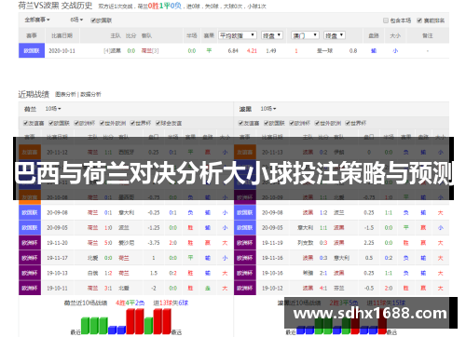Uncheck 友谊赛 filter for 波黑

[x=240, y=123]
